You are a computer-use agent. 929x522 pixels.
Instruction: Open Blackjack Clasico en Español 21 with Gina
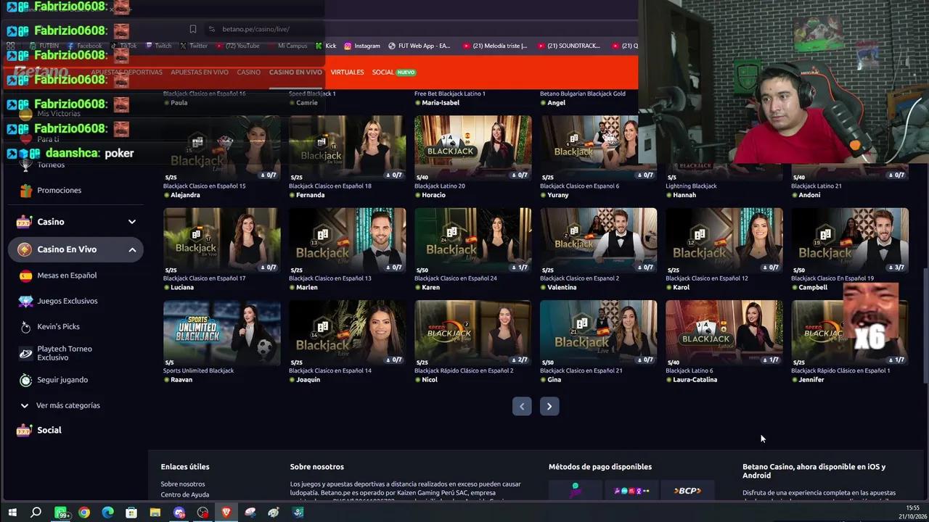pyautogui.click(x=599, y=333)
